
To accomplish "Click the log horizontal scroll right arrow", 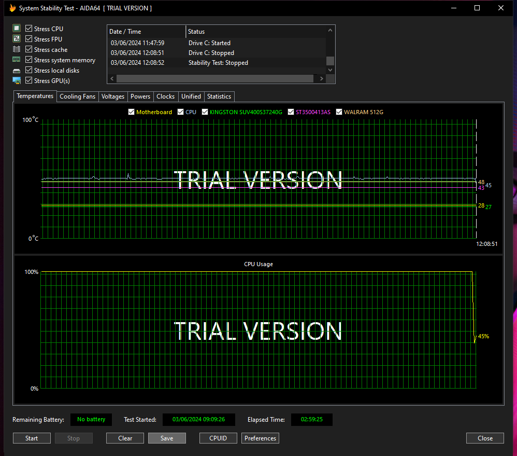I will [x=322, y=78].
